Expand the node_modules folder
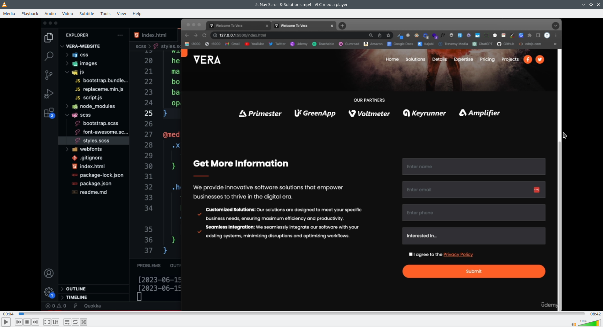 67,106
